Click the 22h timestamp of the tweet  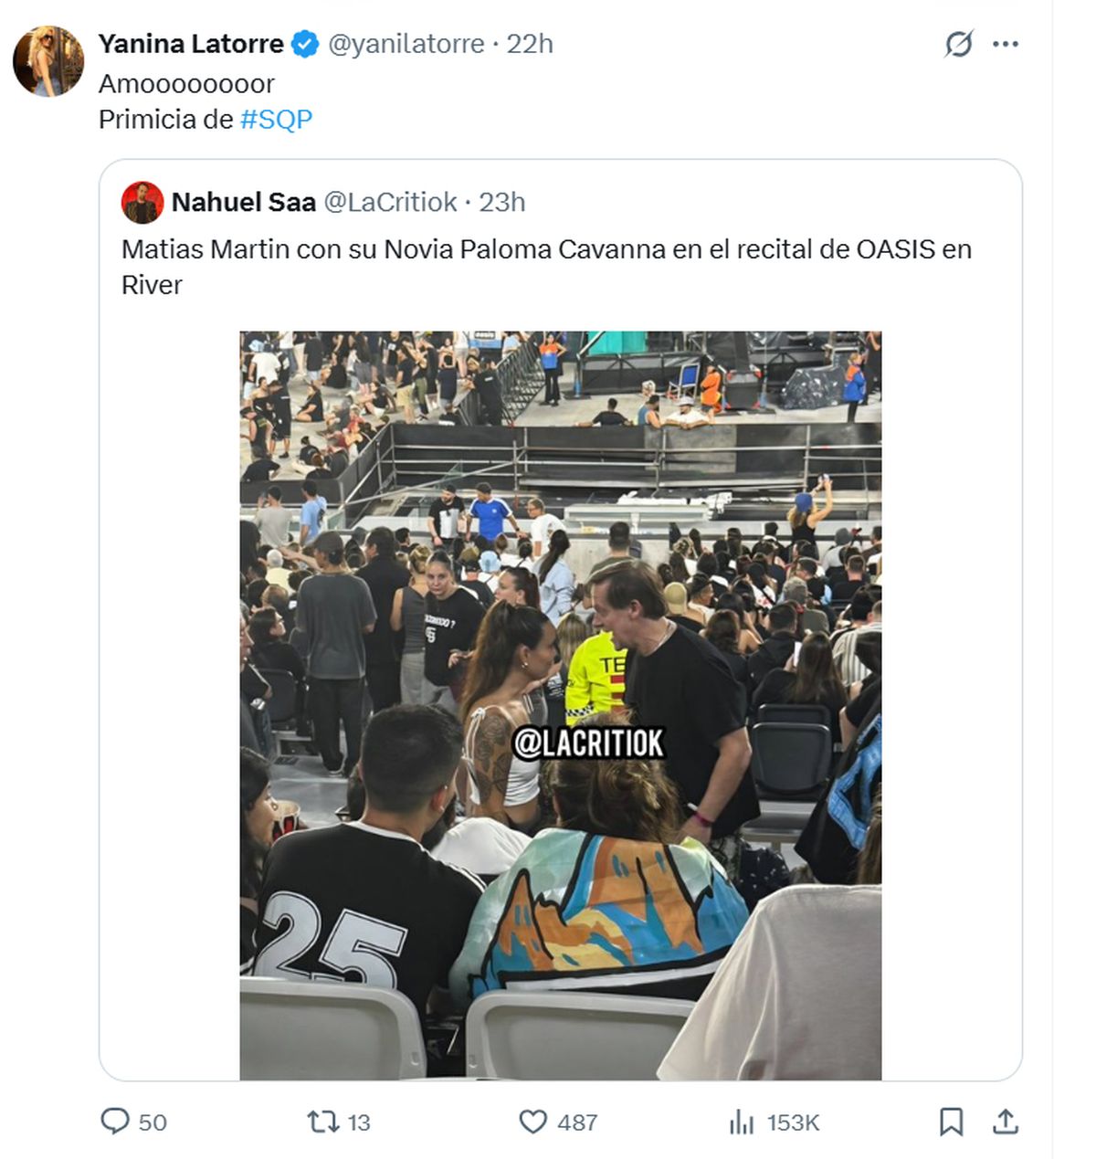[x=530, y=44]
